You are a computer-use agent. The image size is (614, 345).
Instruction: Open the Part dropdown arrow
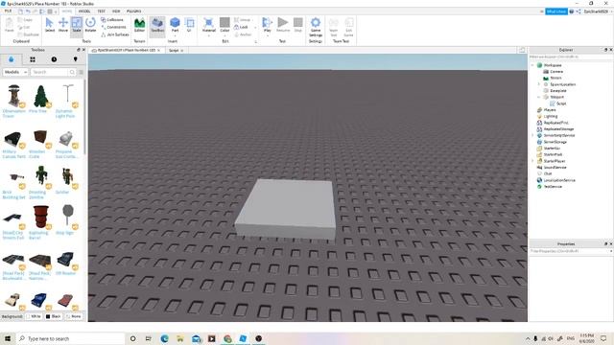(175, 35)
